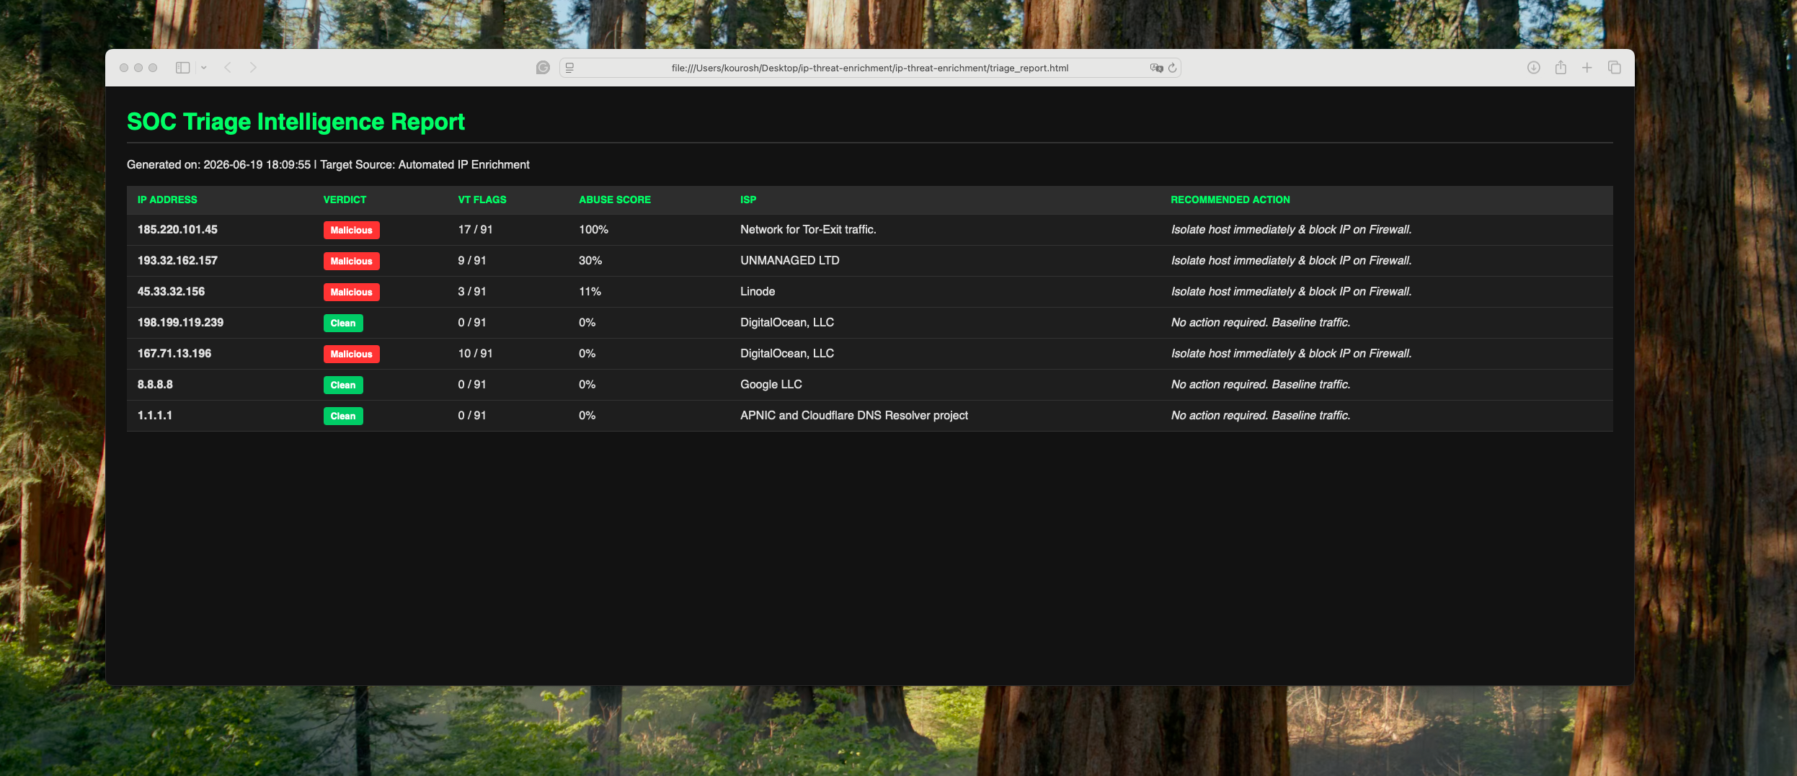Go back to the previous page
This screenshot has width=1797, height=776.
click(228, 68)
